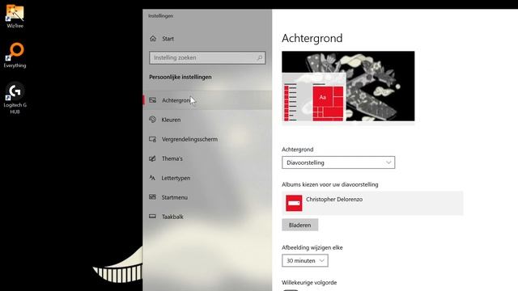Click the Taakbalk bar icon
This screenshot has height=291, width=518.
point(152,217)
